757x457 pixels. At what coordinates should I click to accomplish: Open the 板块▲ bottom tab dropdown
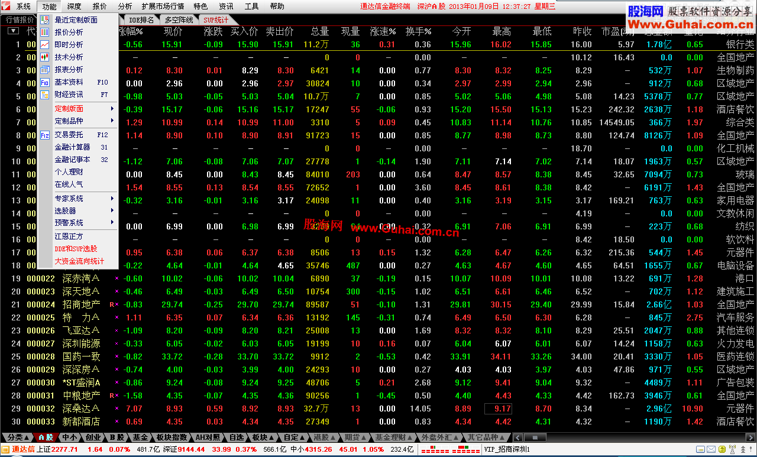pos(263,438)
